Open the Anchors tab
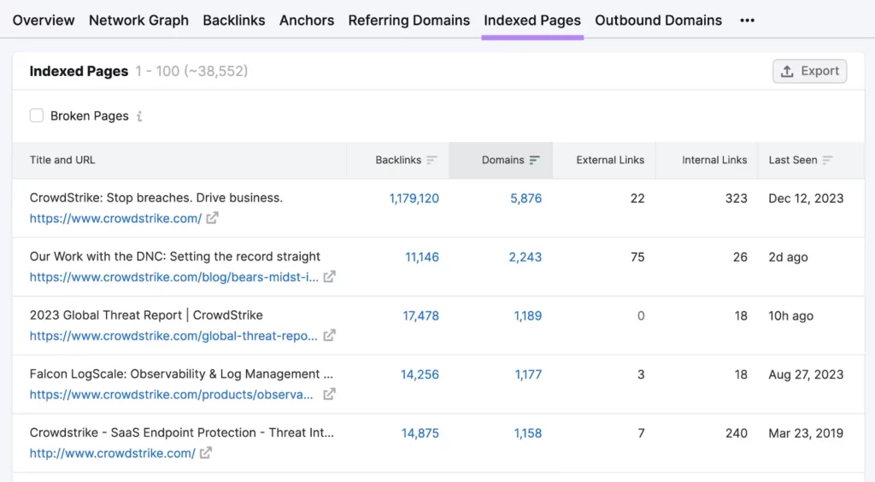 click(307, 21)
